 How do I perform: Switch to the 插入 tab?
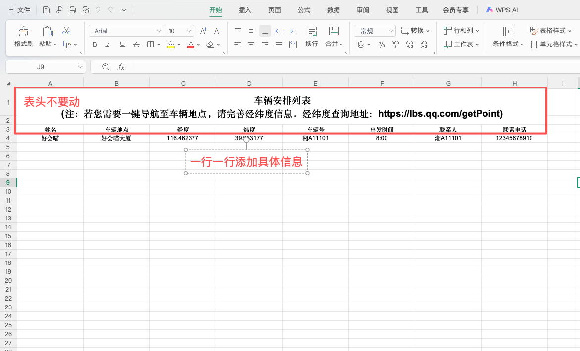(245, 10)
